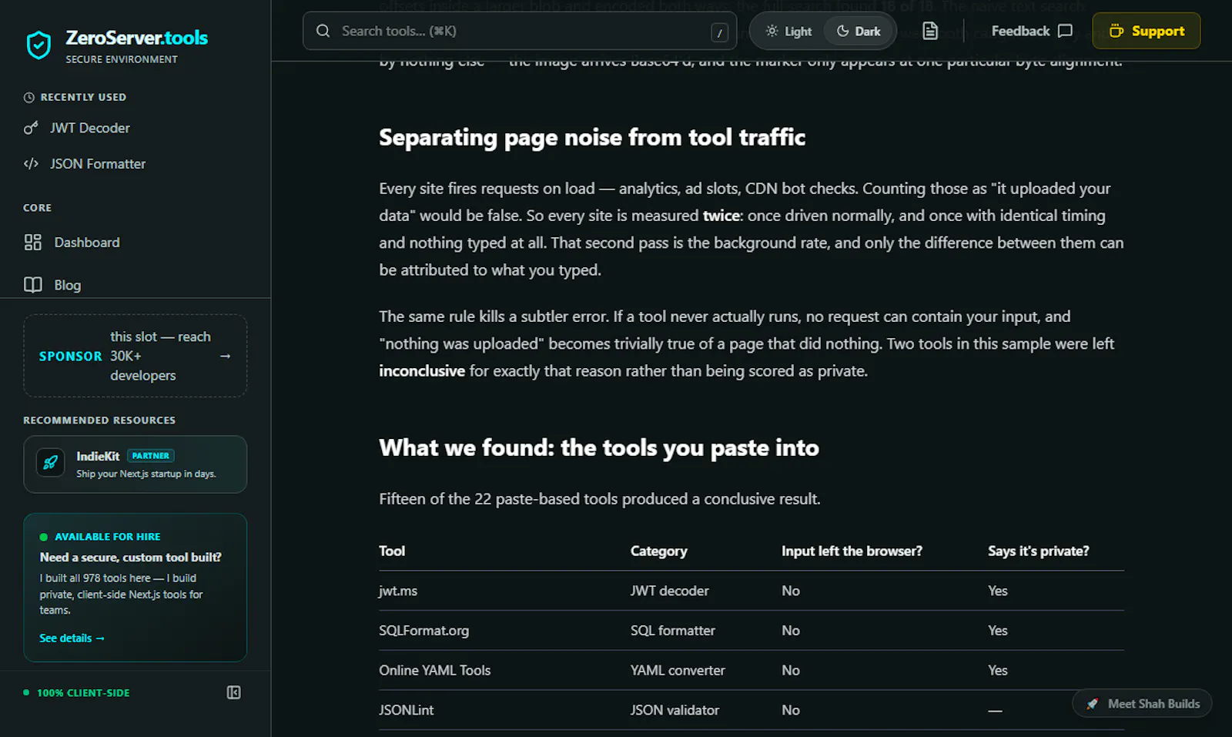The width and height of the screenshot is (1232, 737).
Task: Click the SQLFormat.org table cell
Action: pyautogui.click(x=423, y=631)
